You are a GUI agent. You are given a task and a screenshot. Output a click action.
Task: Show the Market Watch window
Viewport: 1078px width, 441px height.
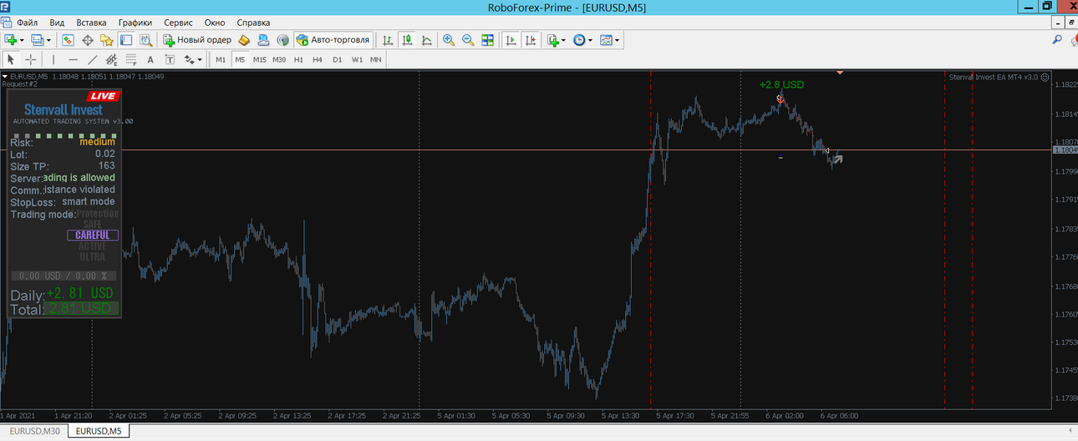68,39
